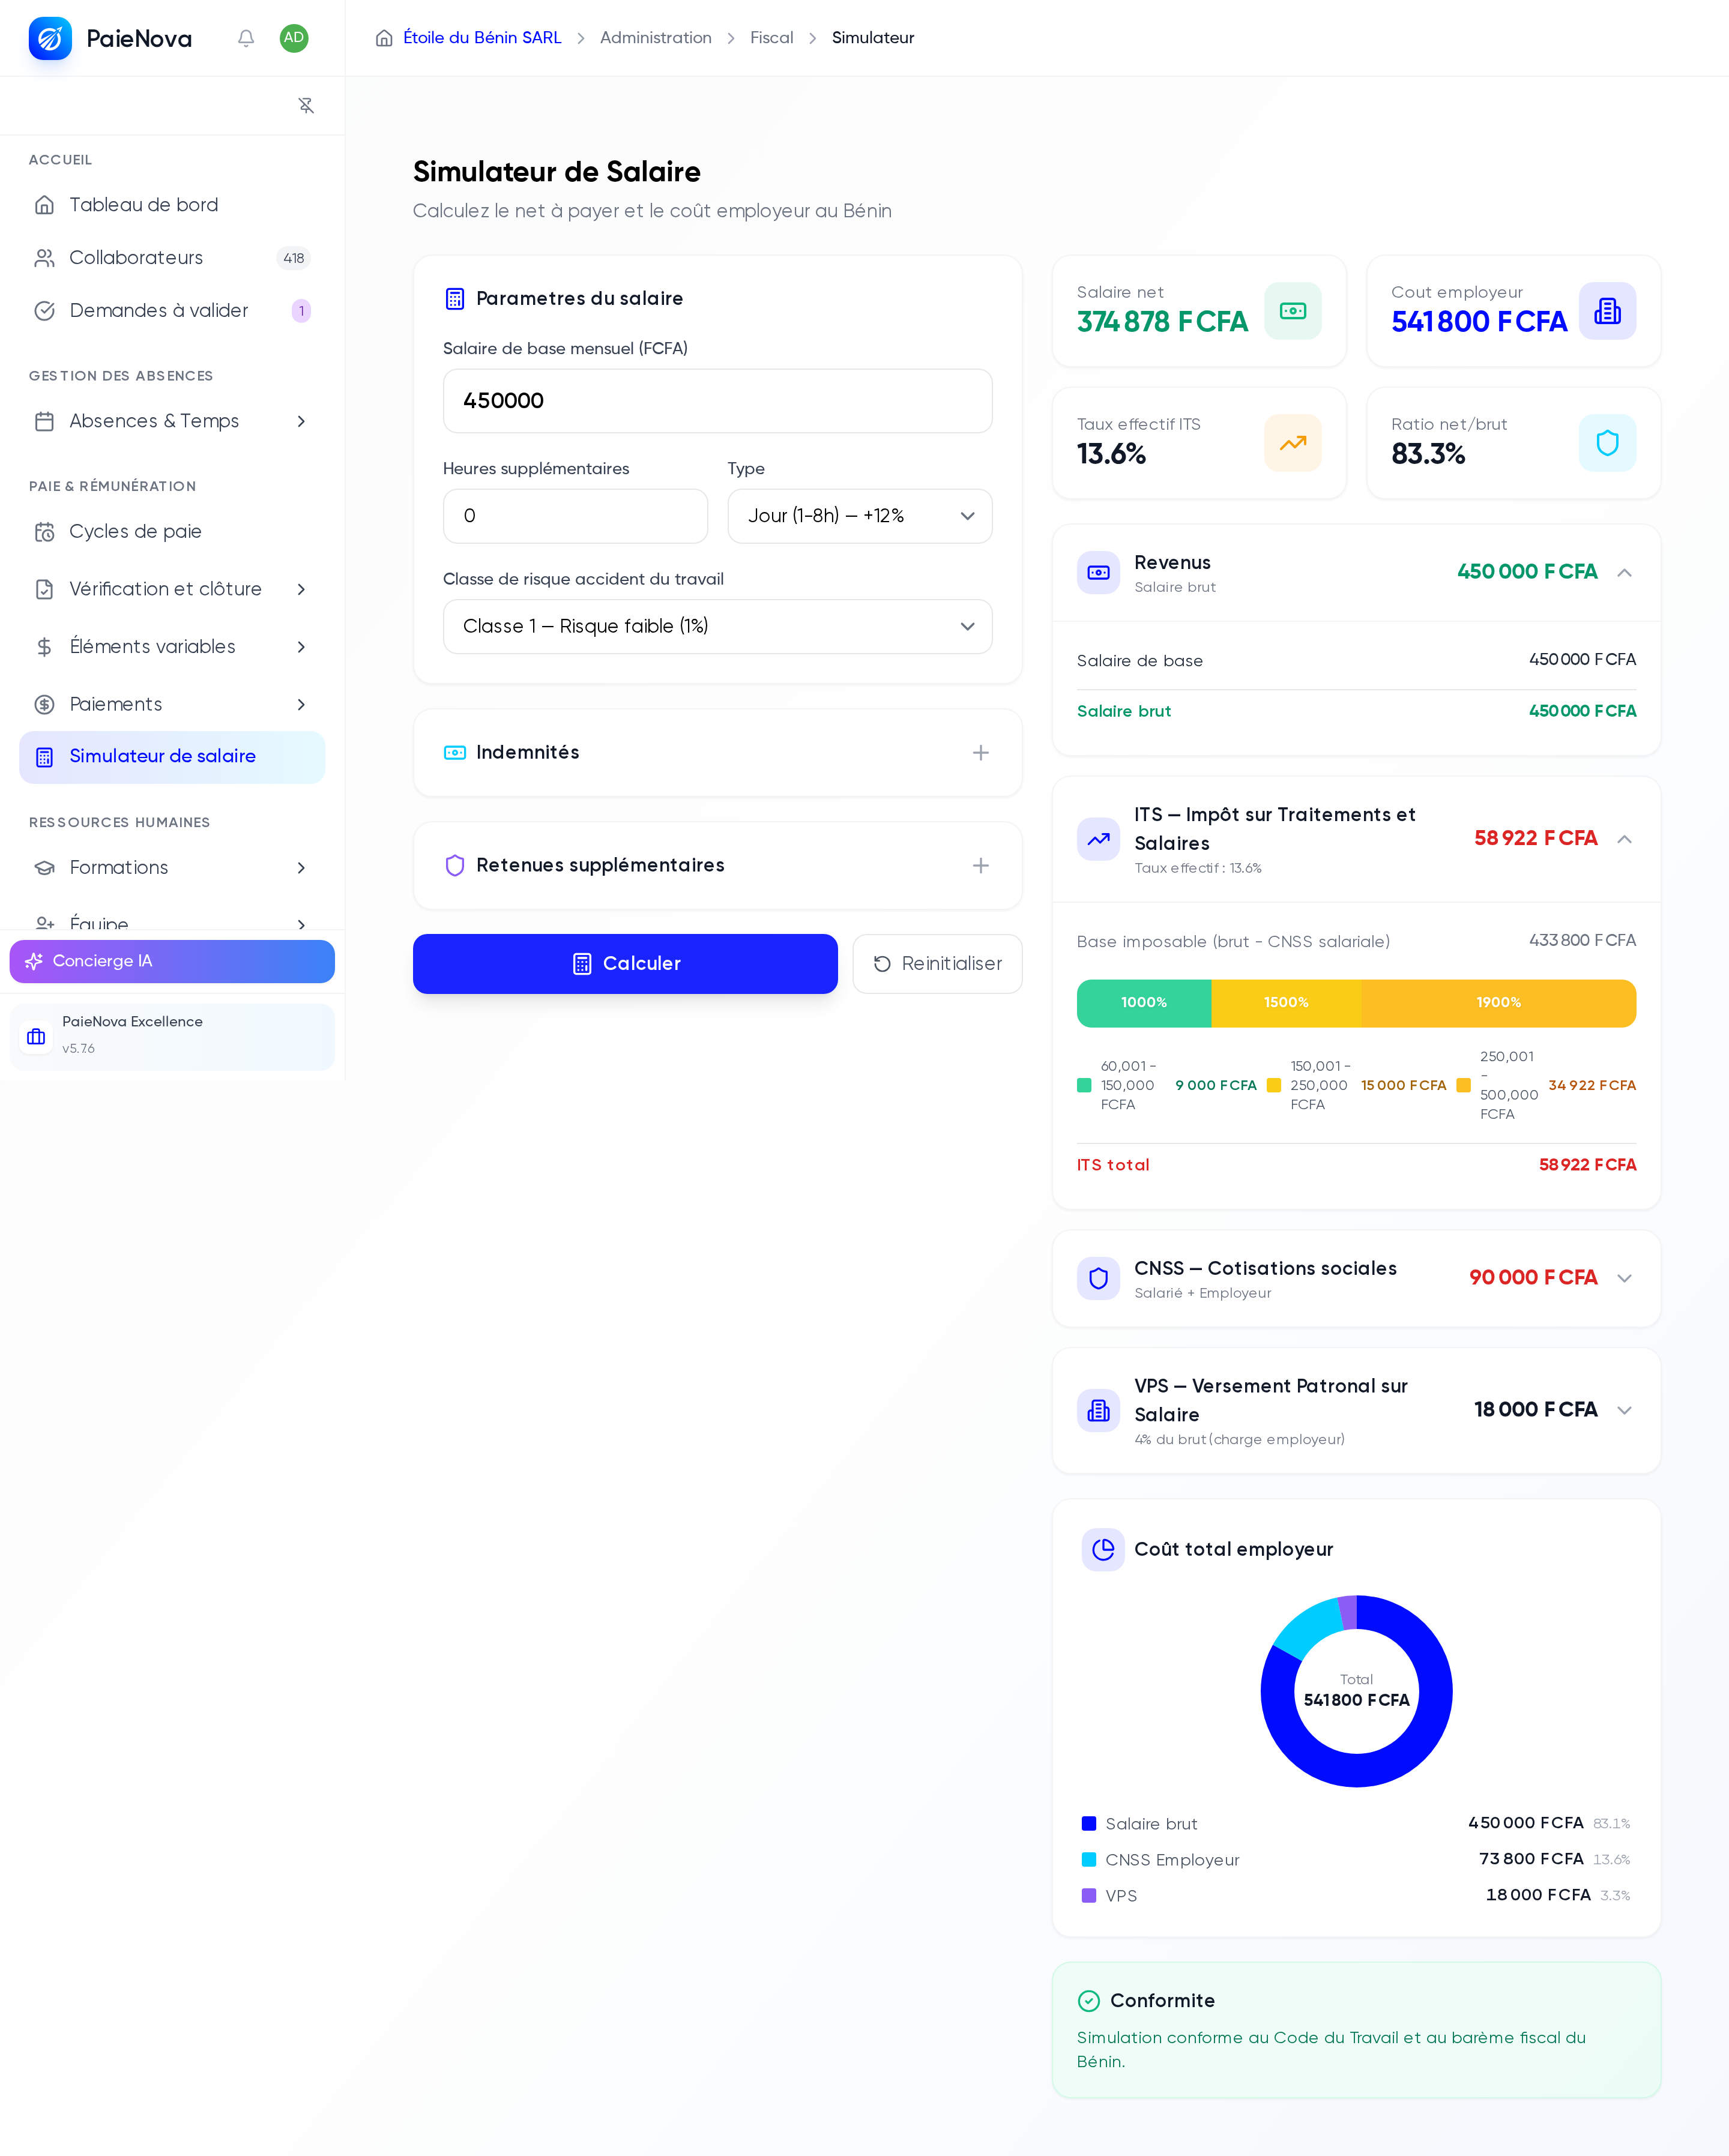Click the Indemnités banknote icon
The width and height of the screenshot is (1729, 2156).
click(x=455, y=752)
